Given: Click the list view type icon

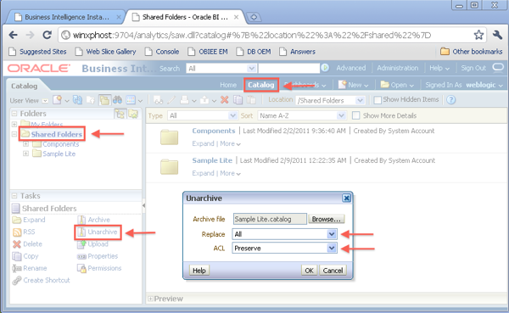Looking at the screenshot, I should point(131,100).
